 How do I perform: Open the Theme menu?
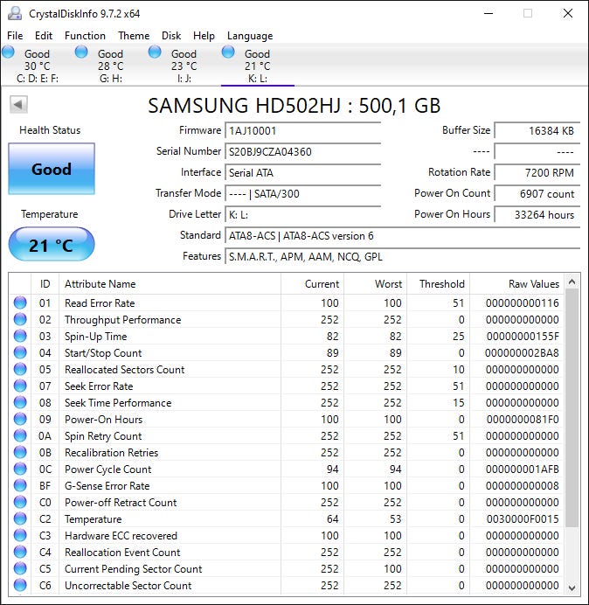(x=134, y=36)
